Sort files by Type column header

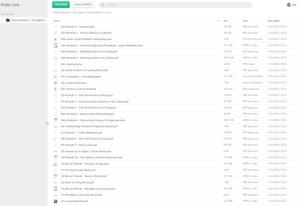(245, 21)
